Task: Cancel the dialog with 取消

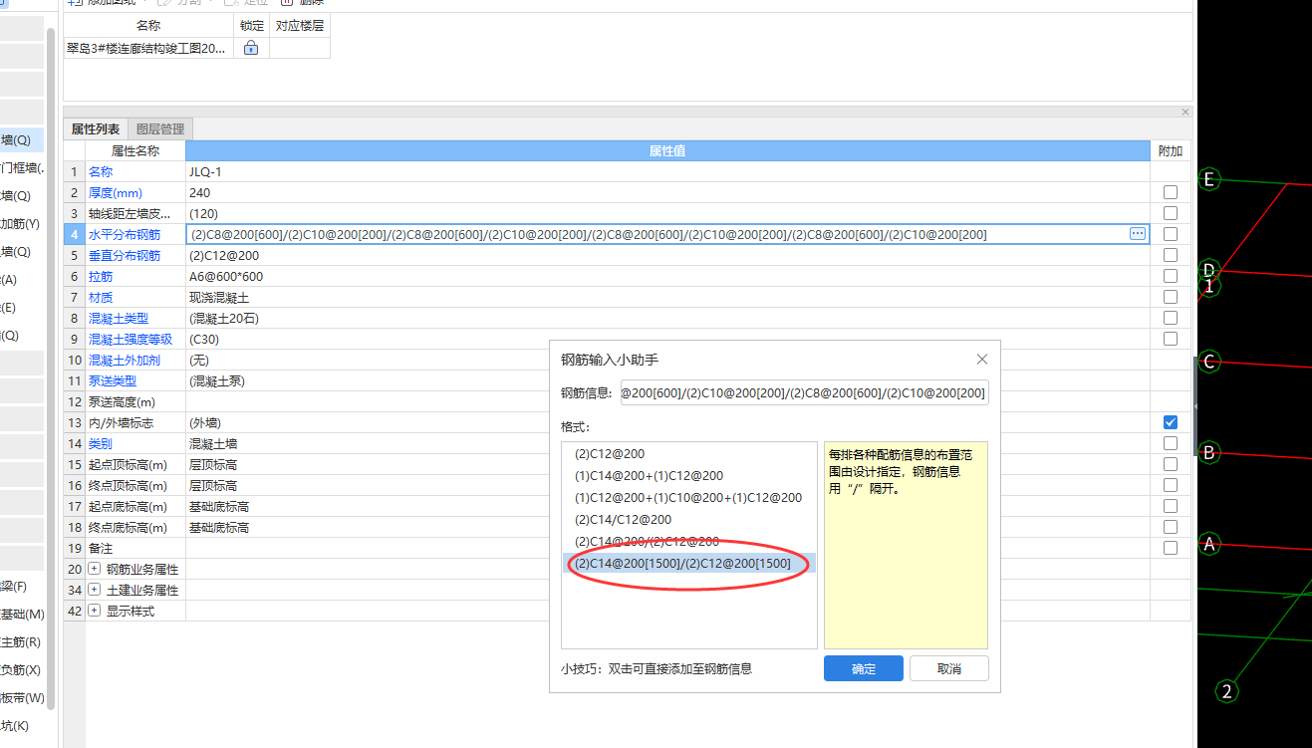Action: tap(949, 669)
